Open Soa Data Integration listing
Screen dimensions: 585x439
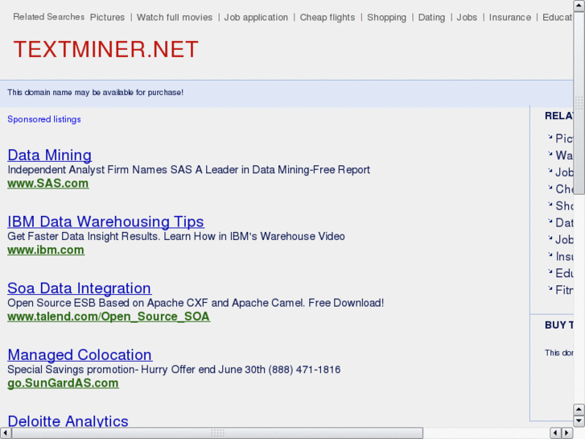pos(79,288)
